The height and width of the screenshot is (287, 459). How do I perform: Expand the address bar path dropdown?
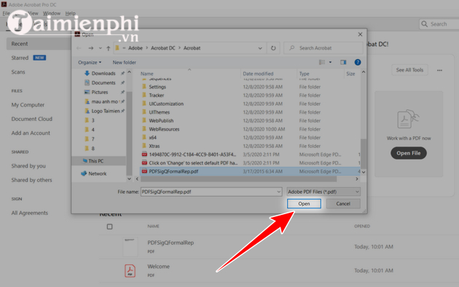[x=260, y=48]
